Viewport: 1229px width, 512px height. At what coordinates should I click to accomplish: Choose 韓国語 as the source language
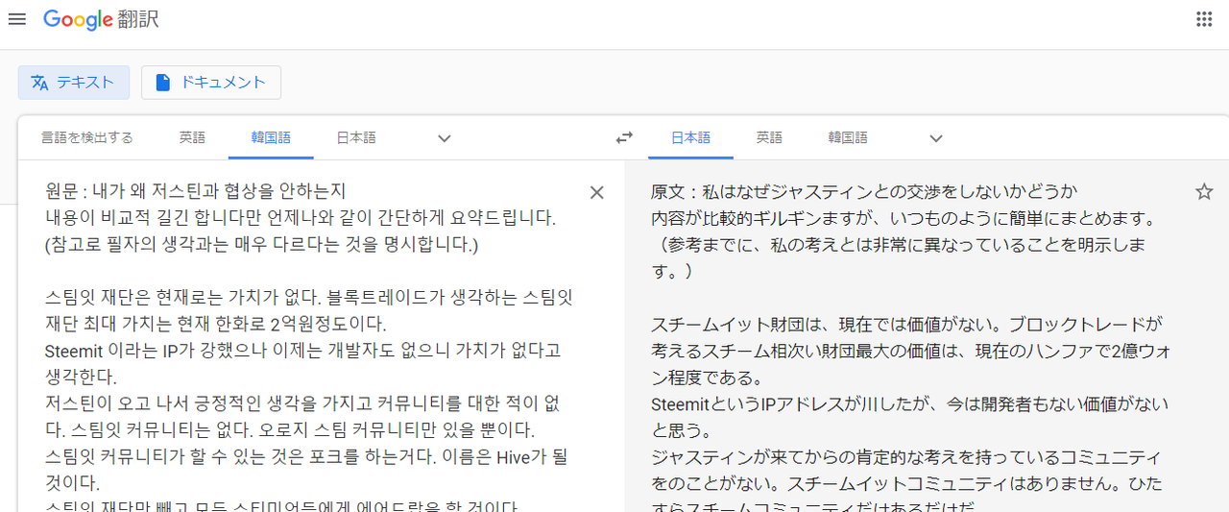271,137
